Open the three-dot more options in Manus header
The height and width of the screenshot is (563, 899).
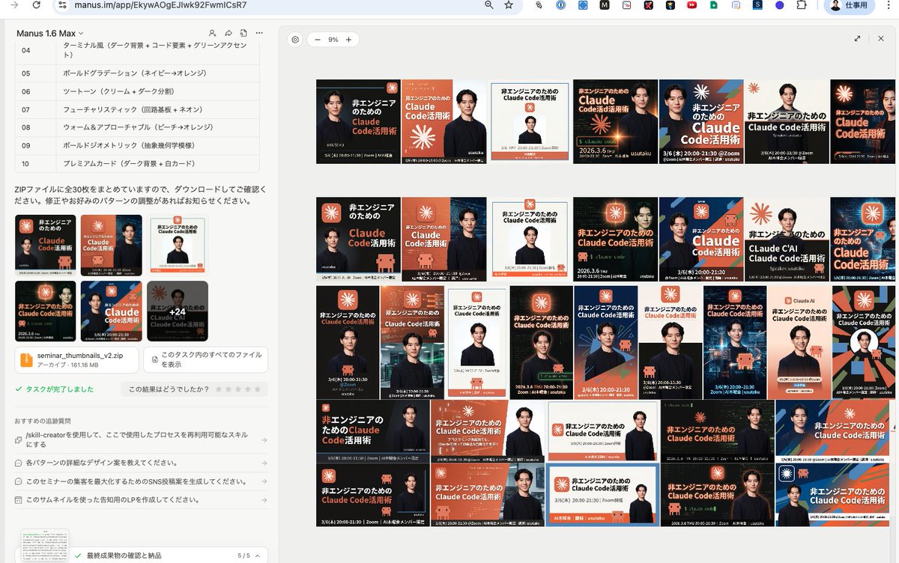pyautogui.click(x=259, y=34)
